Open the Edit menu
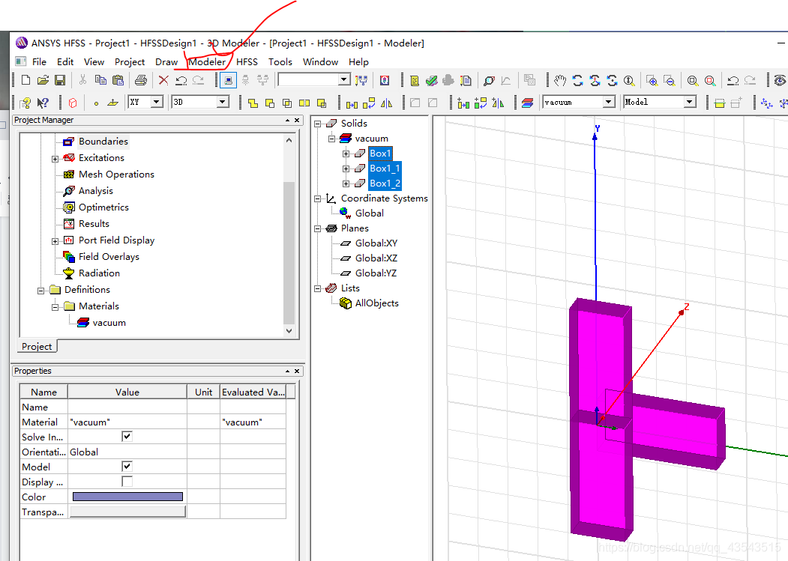This screenshot has width=788, height=561. tap(64, 61)
